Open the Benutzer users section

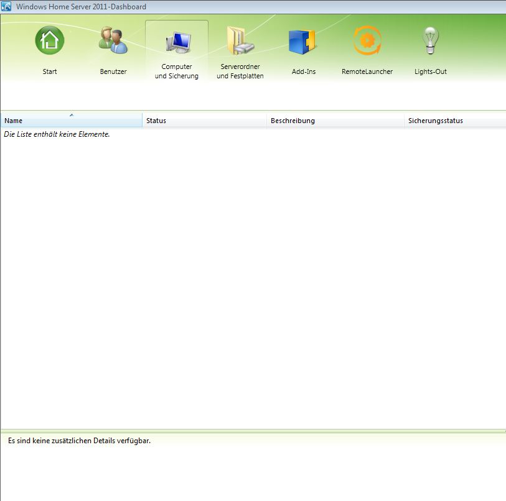click(x=113, y=40)
